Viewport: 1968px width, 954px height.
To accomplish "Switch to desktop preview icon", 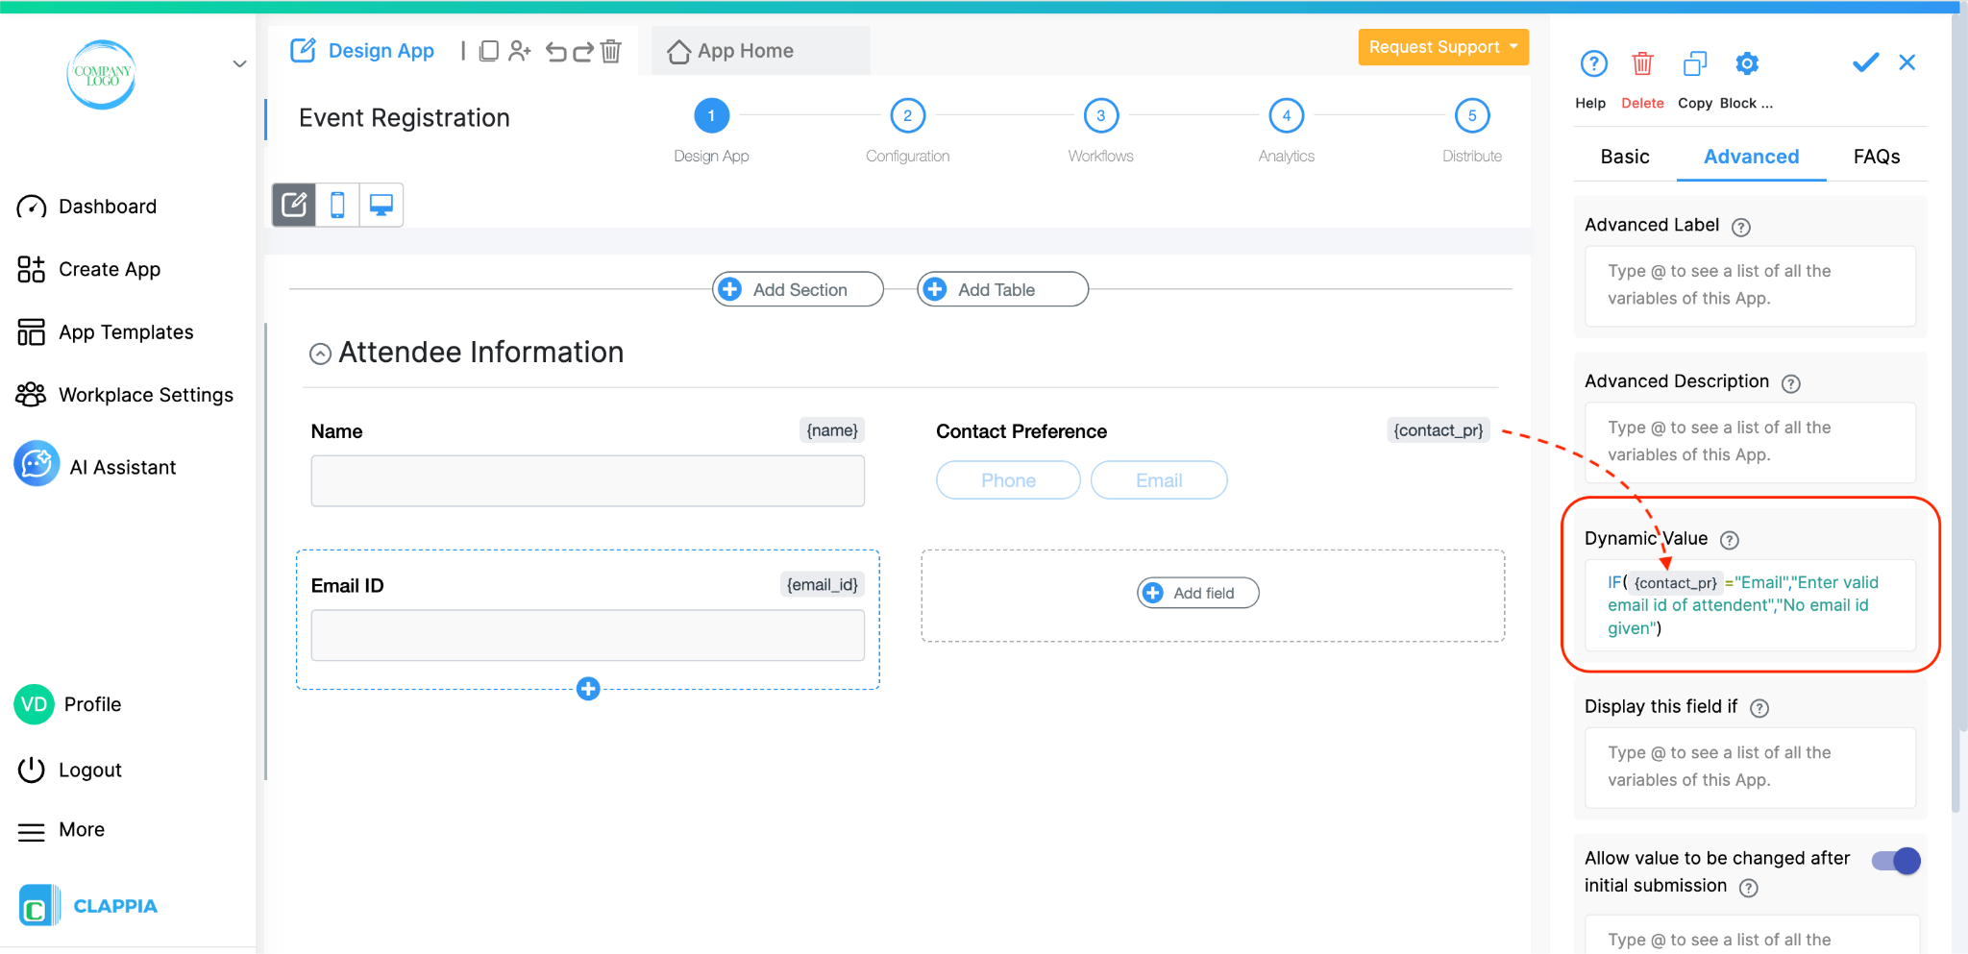I will [381, 205].
